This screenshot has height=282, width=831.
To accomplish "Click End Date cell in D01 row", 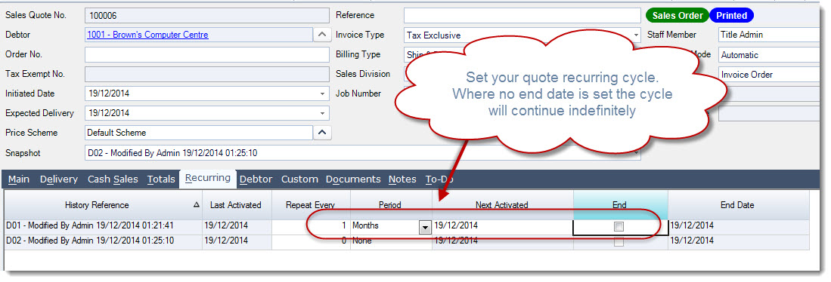I will tap(738, 226).
